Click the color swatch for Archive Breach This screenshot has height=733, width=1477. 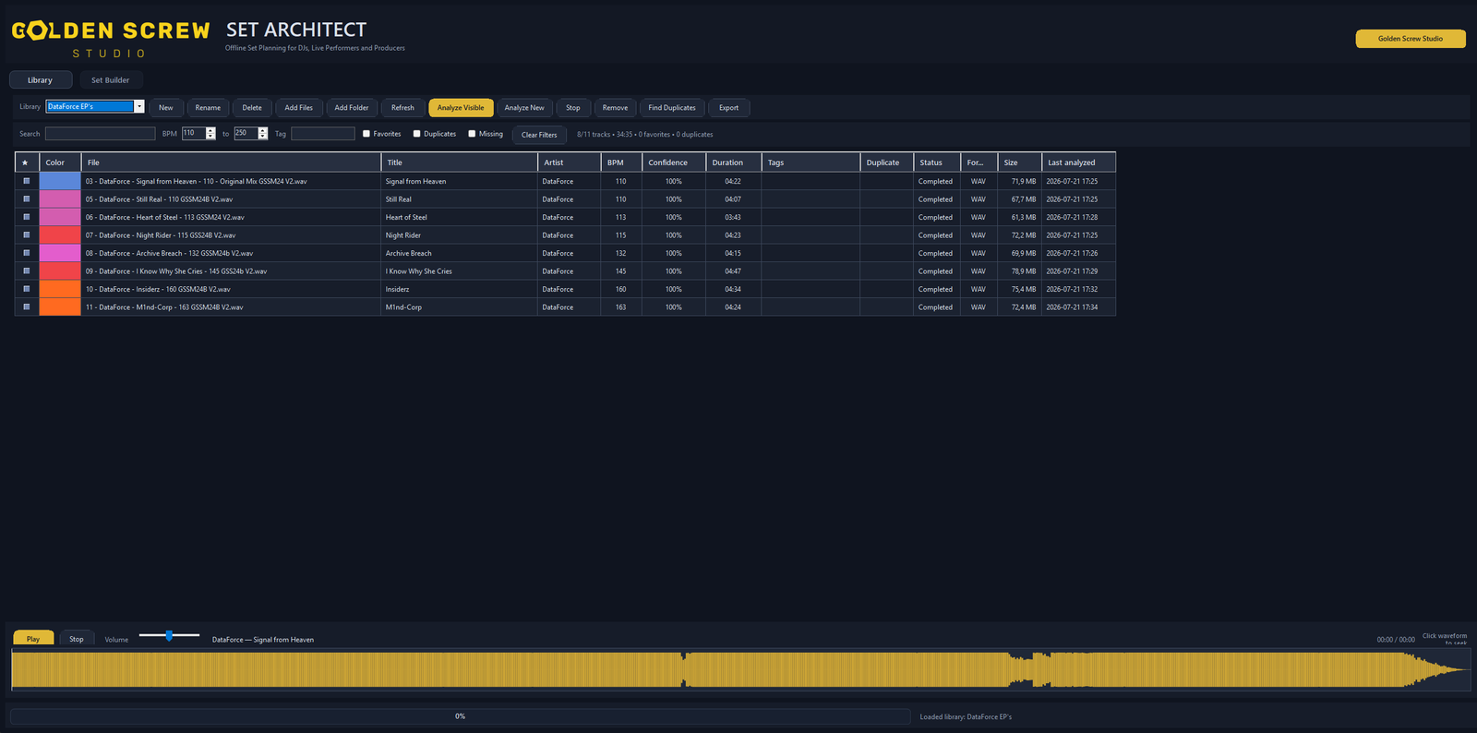[x=60, y=253]
